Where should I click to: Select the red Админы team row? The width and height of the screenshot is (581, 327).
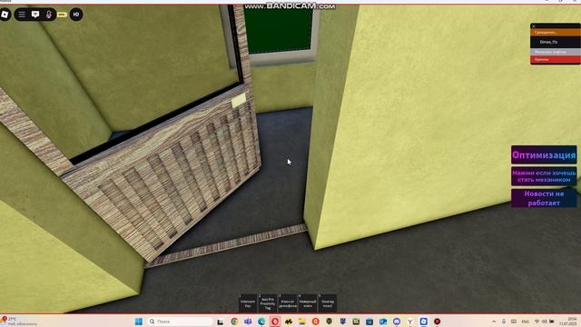[x=555, y=59]
